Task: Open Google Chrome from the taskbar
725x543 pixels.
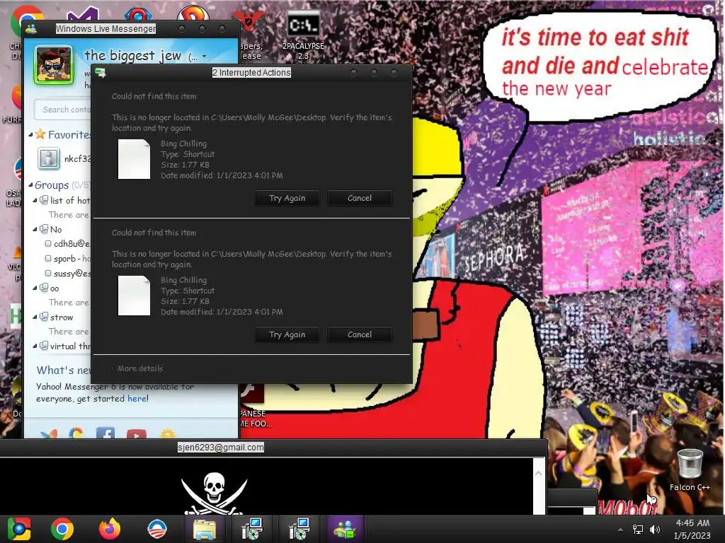Action: click(62, 529)
